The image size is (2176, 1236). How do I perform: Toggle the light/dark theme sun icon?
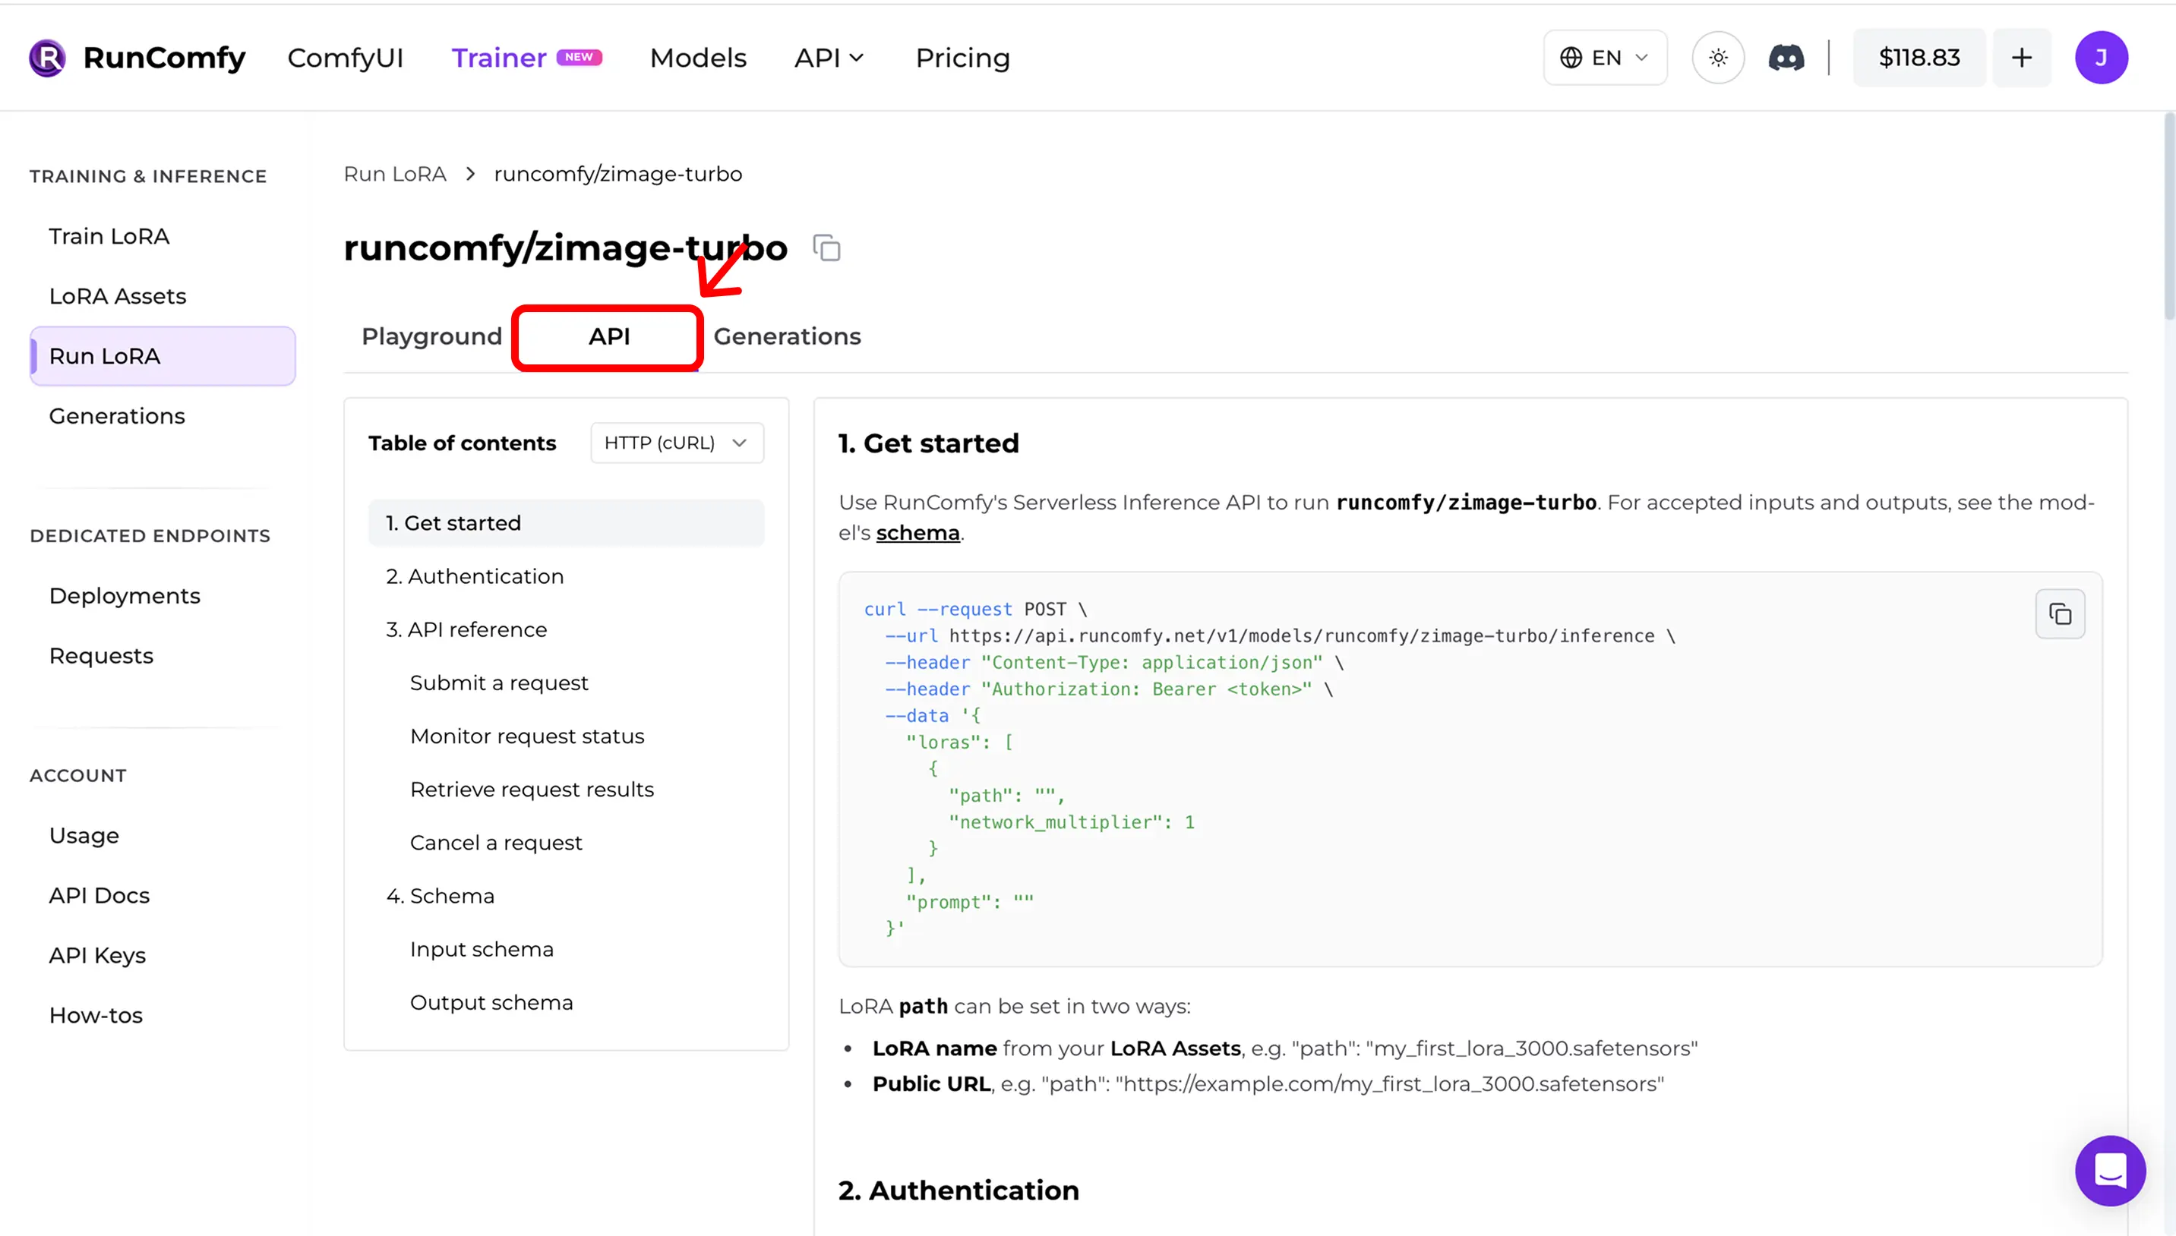point(1717,58)
